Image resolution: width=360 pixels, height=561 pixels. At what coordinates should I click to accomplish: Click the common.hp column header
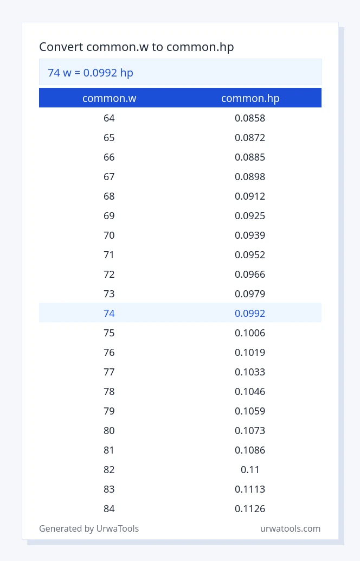[250, 98]
